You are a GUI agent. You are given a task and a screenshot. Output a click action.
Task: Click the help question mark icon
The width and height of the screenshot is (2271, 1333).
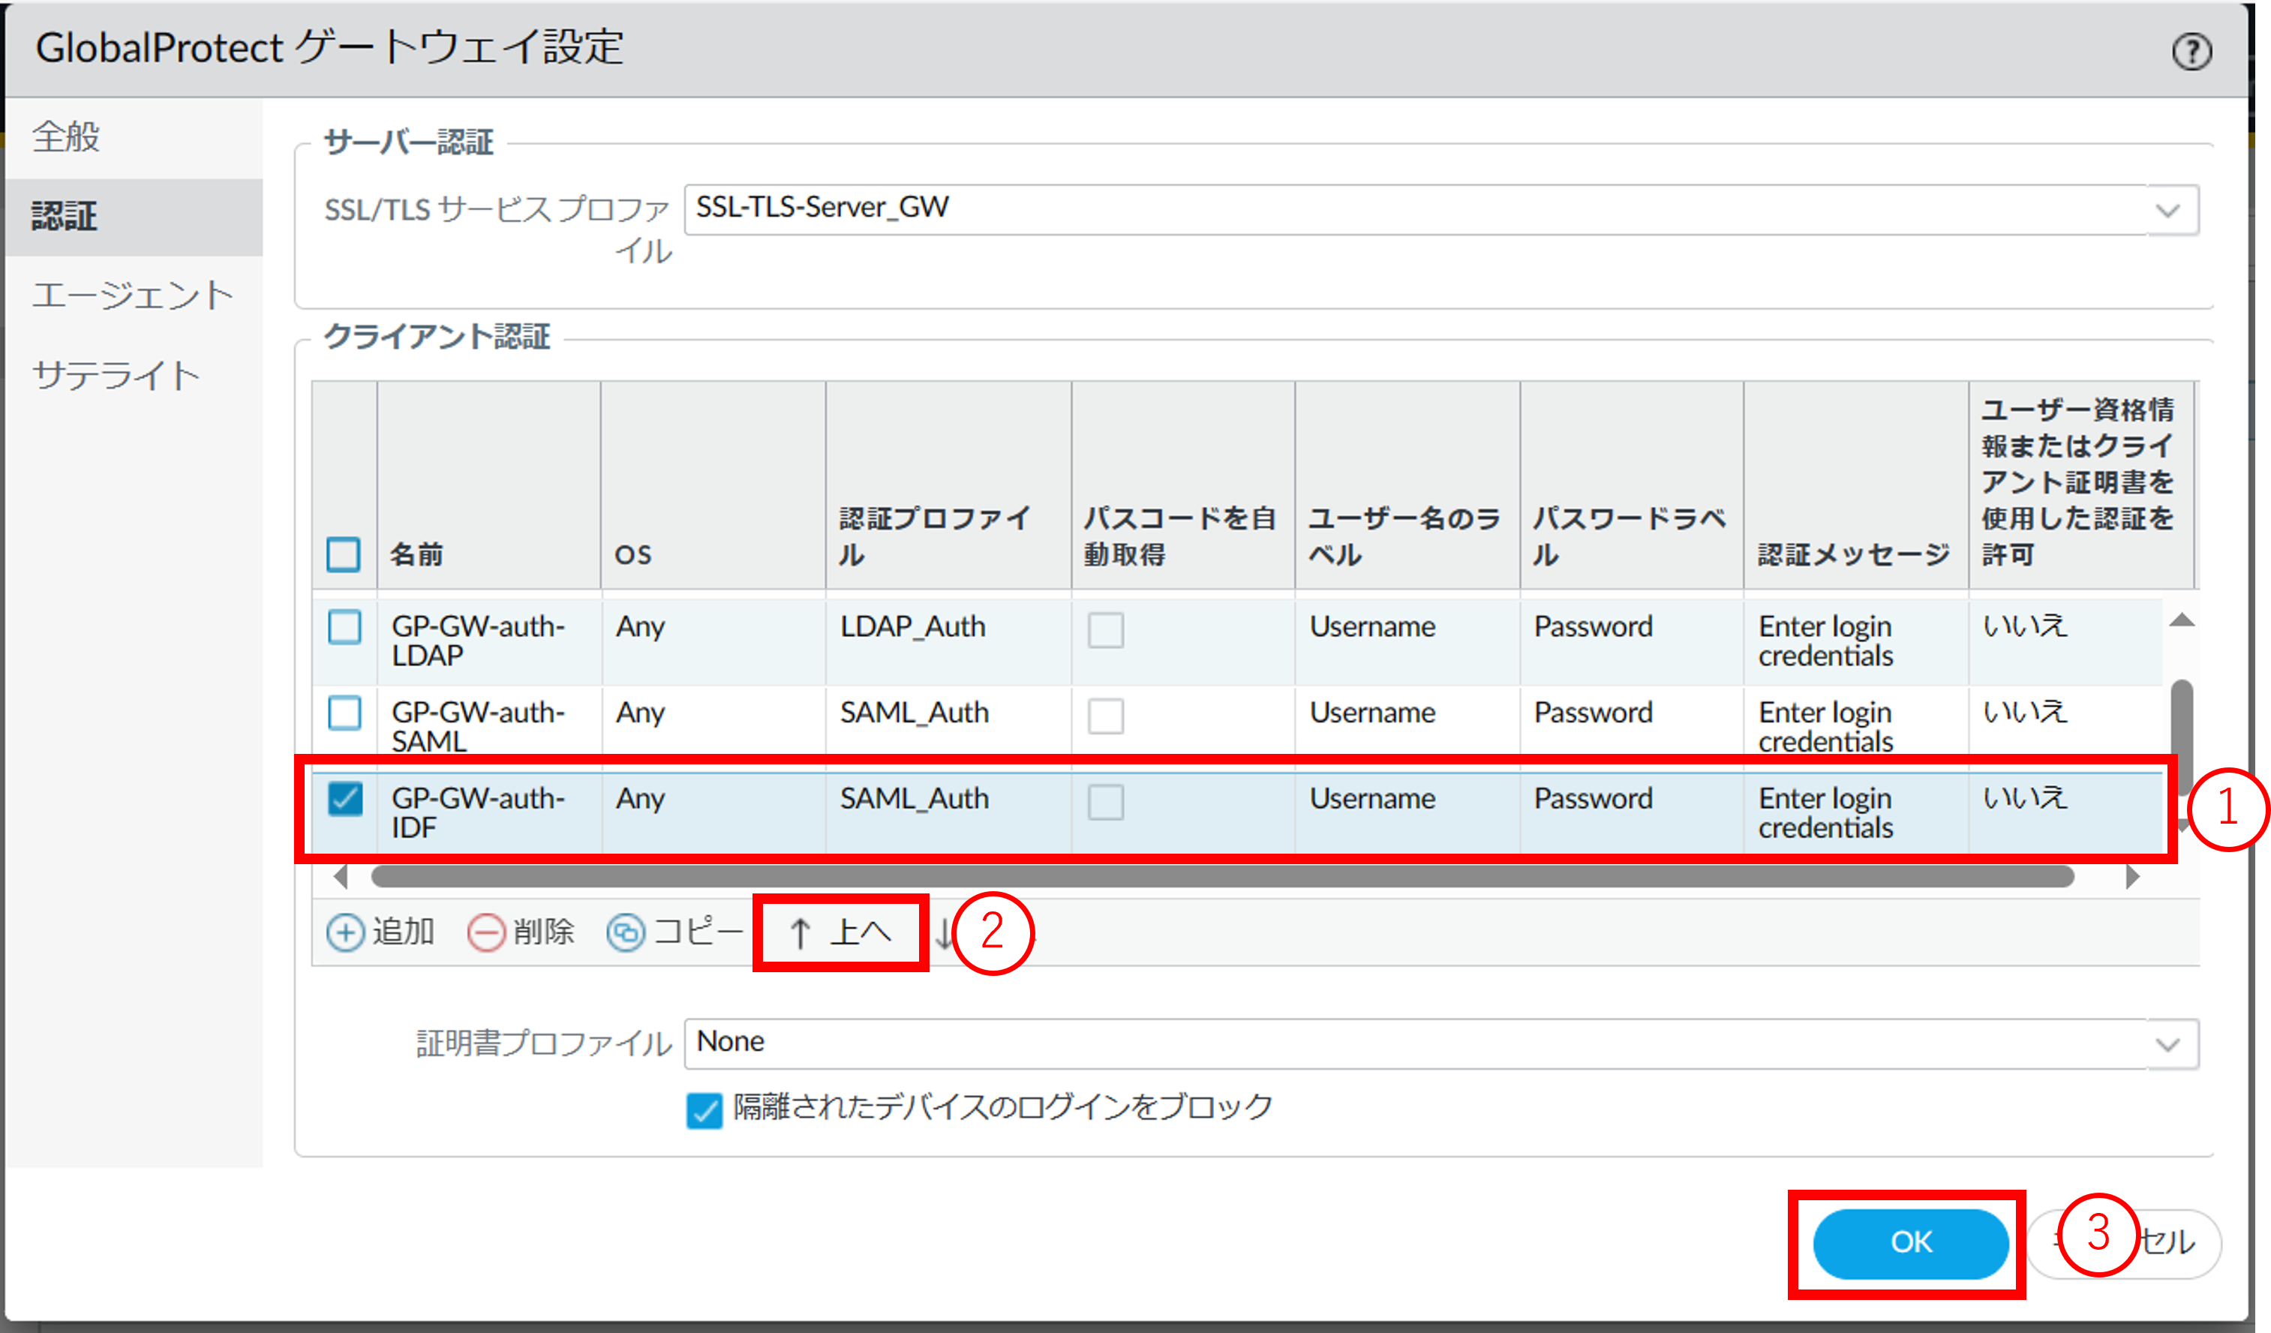pos(2191,51)
